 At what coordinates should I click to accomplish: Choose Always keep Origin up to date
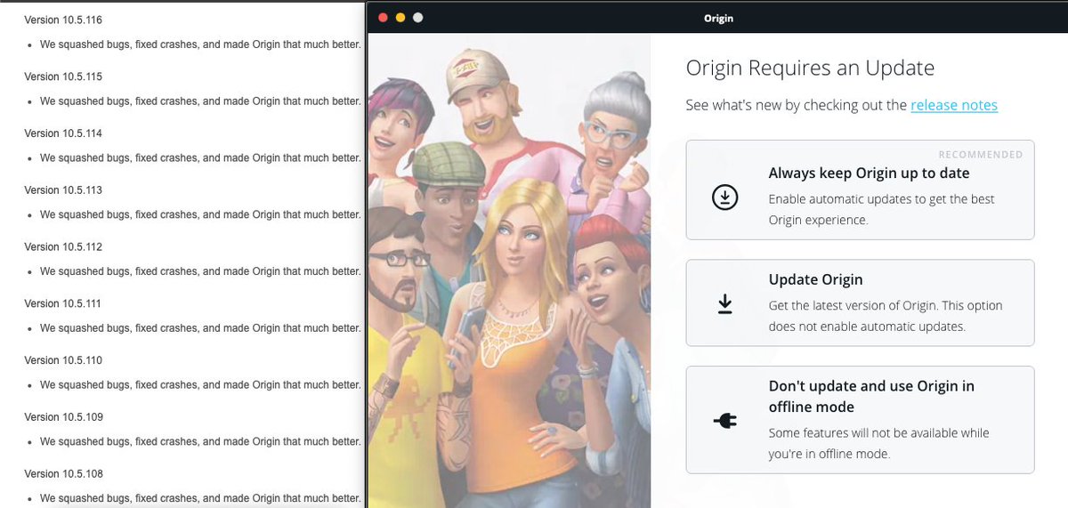860,189
